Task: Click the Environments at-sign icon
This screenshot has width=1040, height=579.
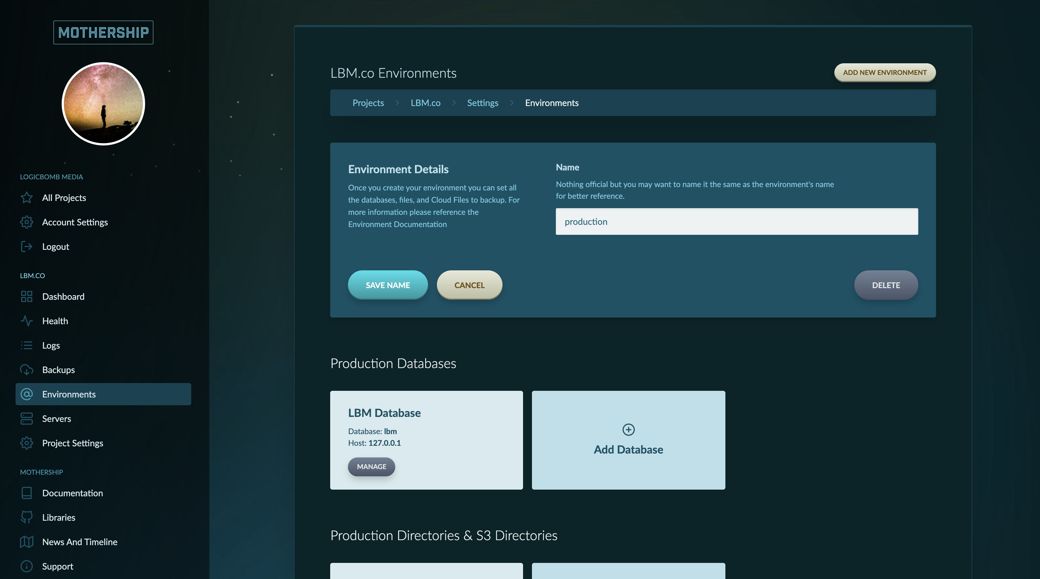Action: [27, 394]
